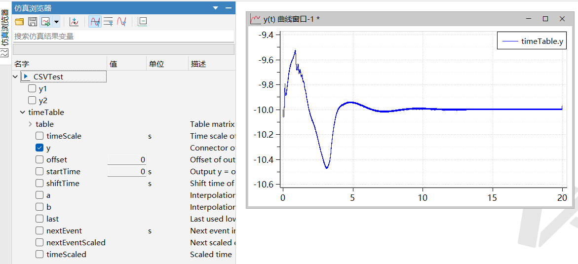Click the collapse all tree icon
The height and width of the screenshot is (264, 578).
[142, 22]
